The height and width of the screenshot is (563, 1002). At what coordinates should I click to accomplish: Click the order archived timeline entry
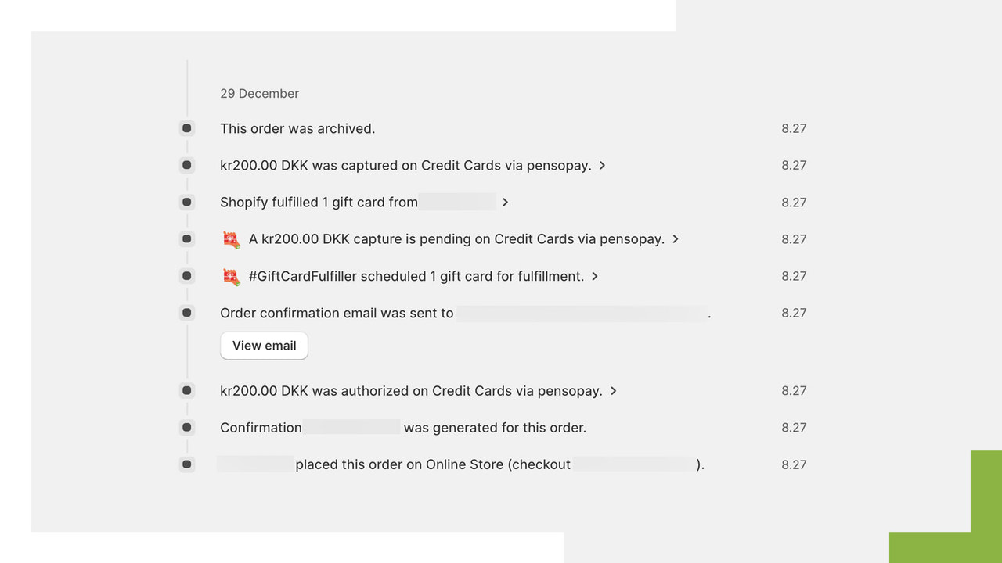point(297,128)
